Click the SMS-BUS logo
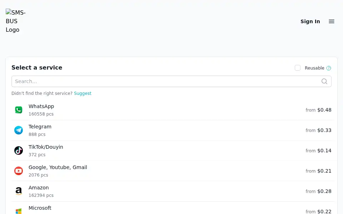This screenshot has width=343, height=214. [x=16, y=21]
